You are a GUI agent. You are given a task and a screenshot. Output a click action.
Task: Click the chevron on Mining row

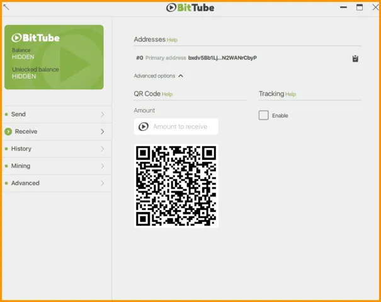[x=103, y=166]
